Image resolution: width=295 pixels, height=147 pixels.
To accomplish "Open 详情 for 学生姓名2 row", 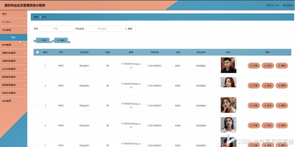I will click(x=254, y=86).
